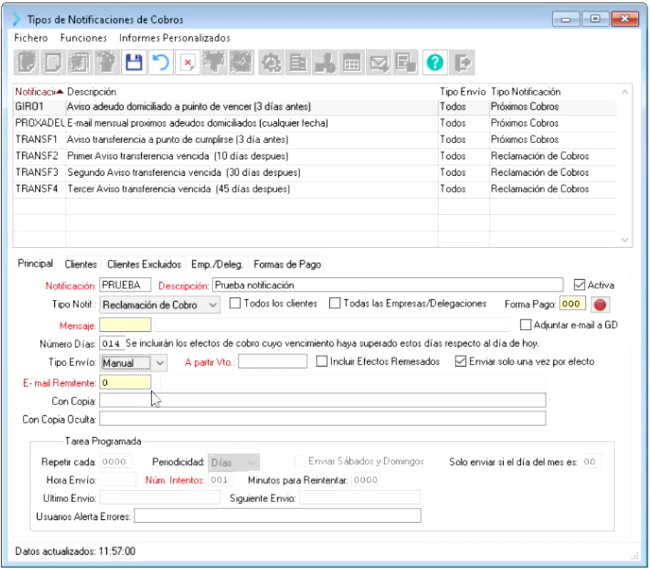Click the envelope send mail icon
This screenshot has height=569, width=650.
[378, 63]
